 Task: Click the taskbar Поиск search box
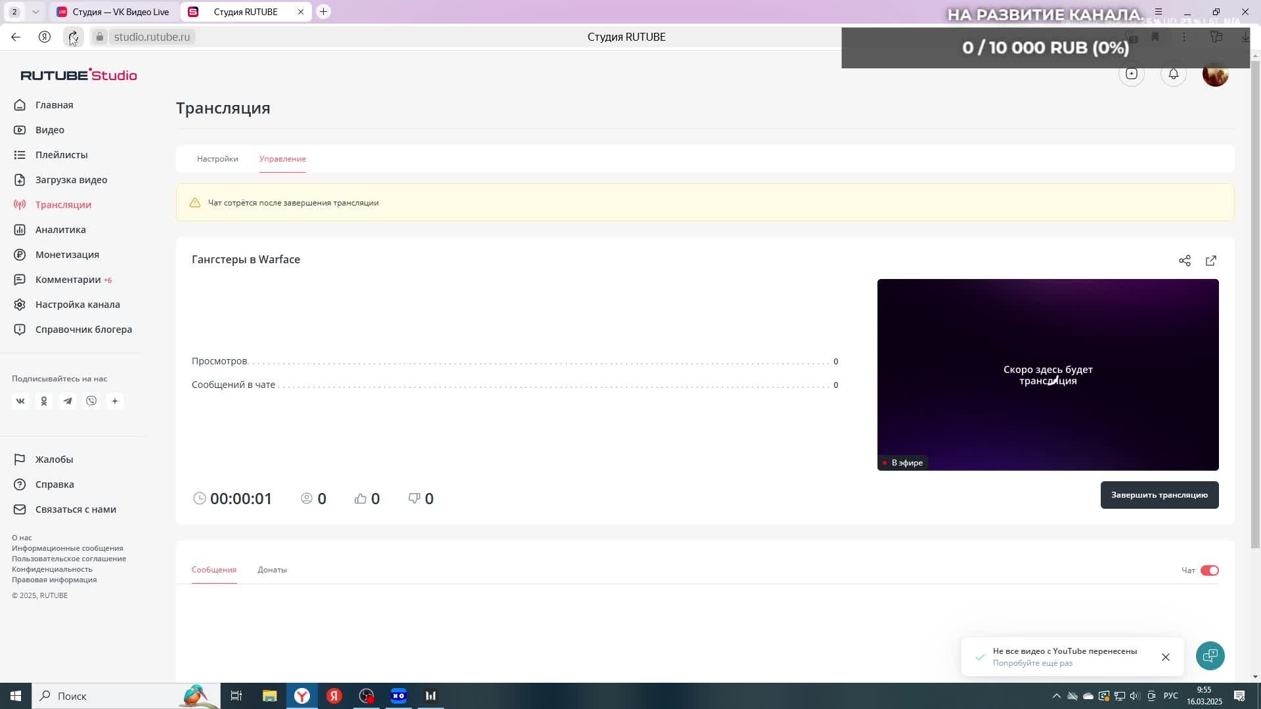125,696
